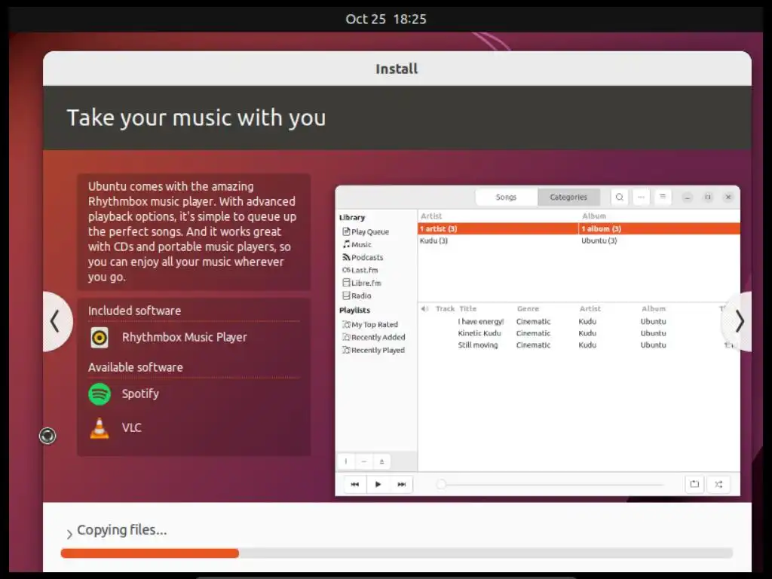
Task: Advance to the next installer slide
Action: click(738, 321)
